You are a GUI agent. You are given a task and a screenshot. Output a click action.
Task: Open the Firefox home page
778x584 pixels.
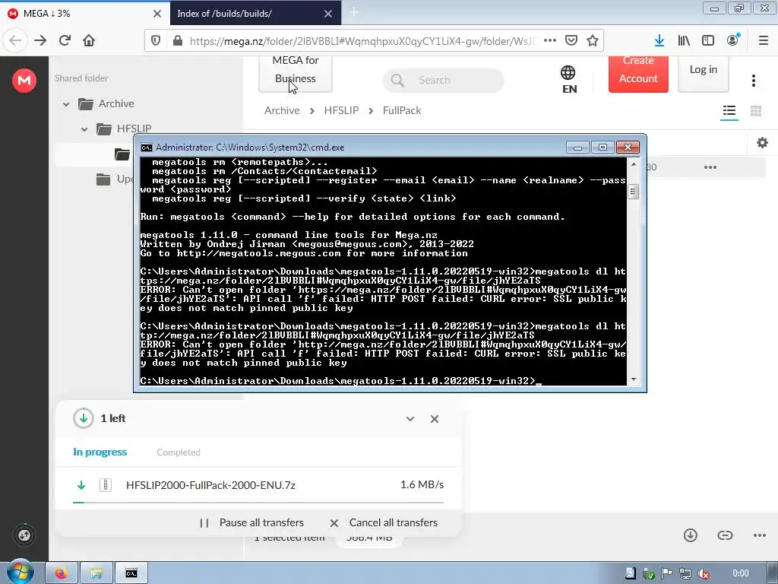coord(89,41)
